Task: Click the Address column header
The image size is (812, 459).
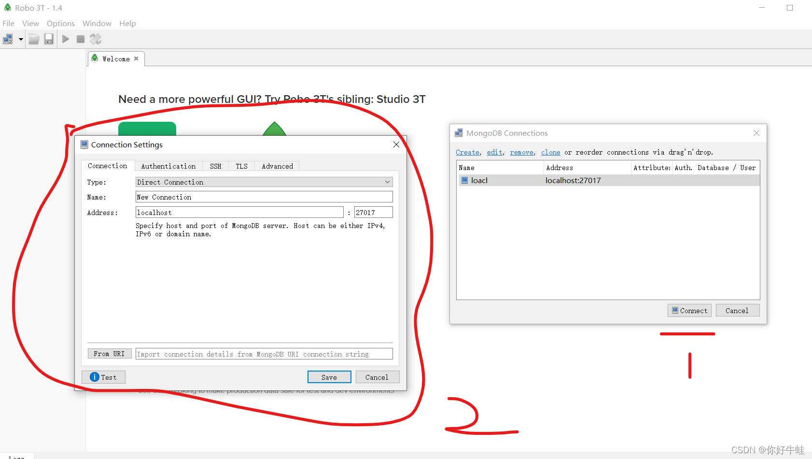Action: tap(588, 168)
